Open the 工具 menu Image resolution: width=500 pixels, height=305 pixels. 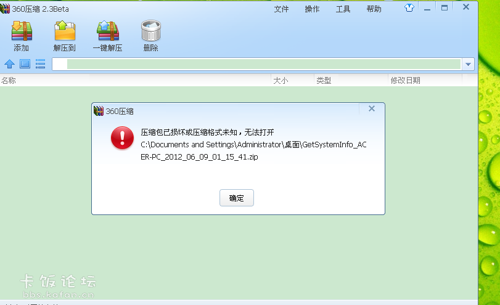pyautogui.click(x=343, y=9)
